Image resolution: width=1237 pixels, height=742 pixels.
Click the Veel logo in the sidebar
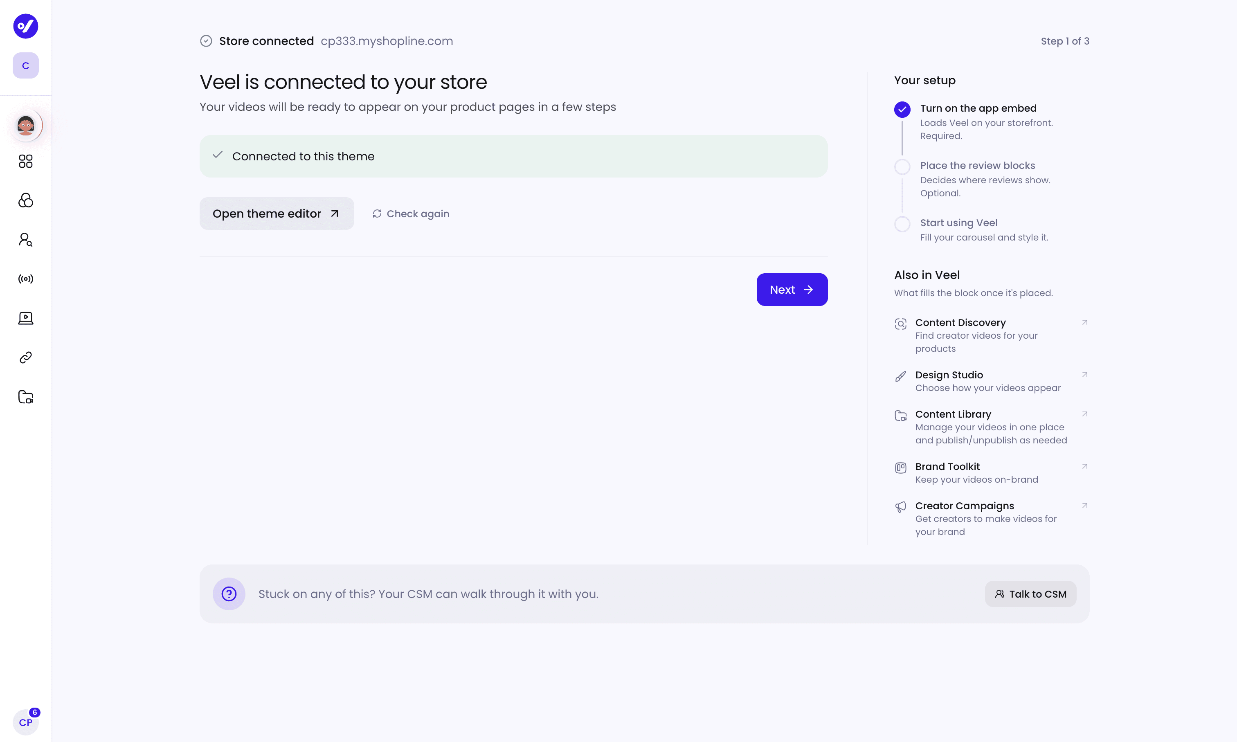point(25,26)
